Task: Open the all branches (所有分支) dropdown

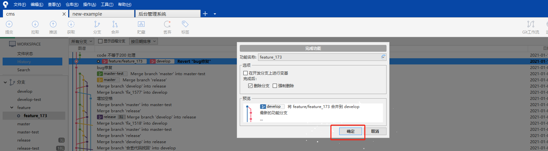Action: (x=82, y=41)
